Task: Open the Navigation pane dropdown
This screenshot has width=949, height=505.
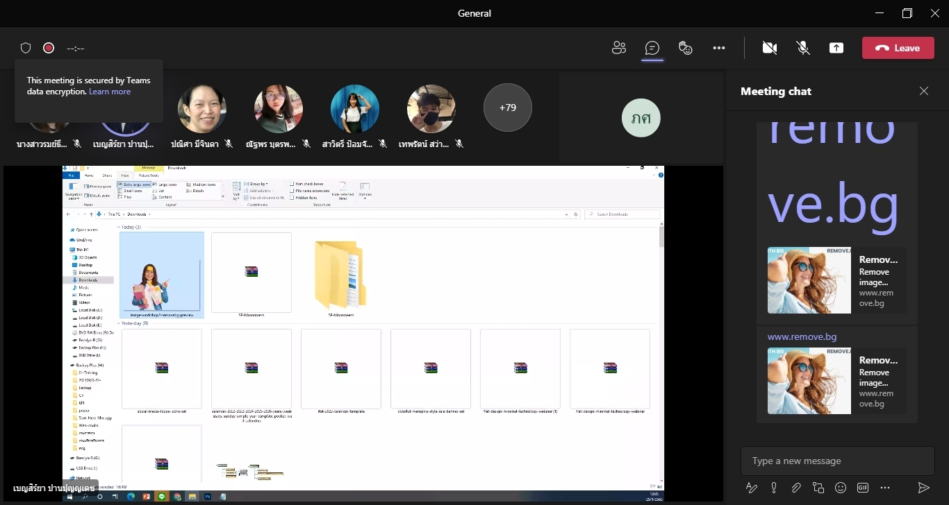Action: point(73,192)
